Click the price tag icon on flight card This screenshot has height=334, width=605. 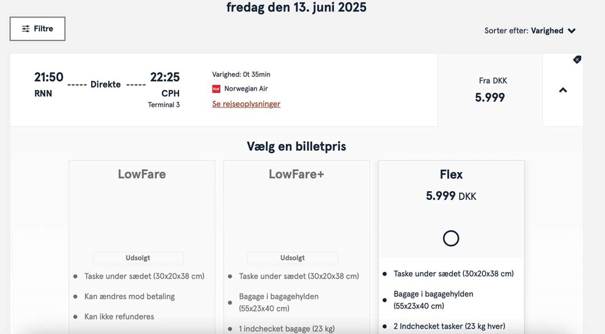click(x=577, y=60)
